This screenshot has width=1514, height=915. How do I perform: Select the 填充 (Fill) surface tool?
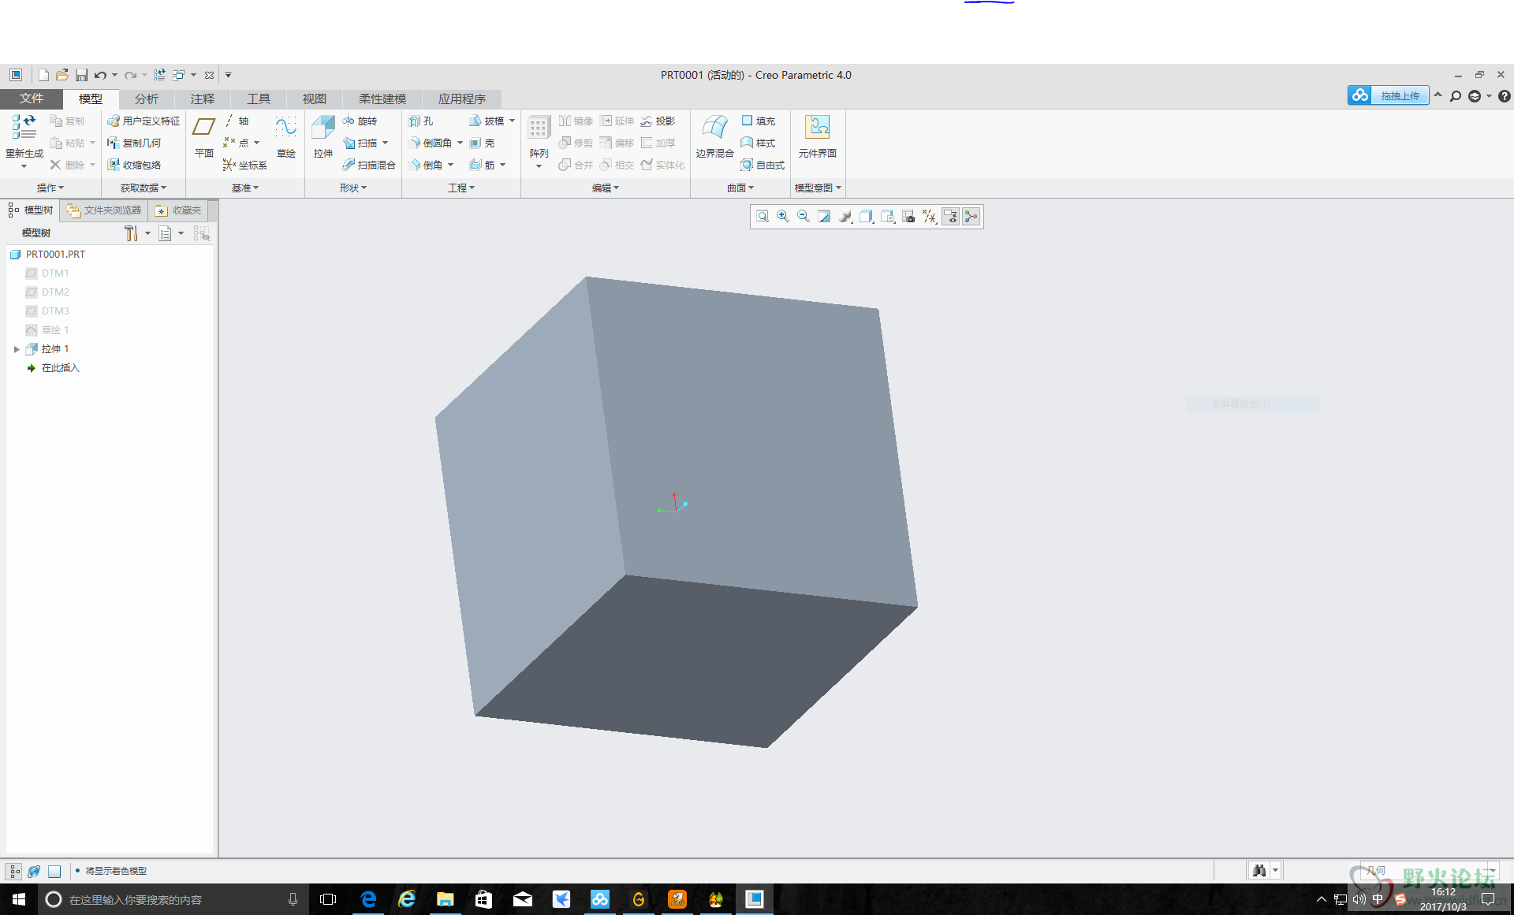tap(759, 121)
